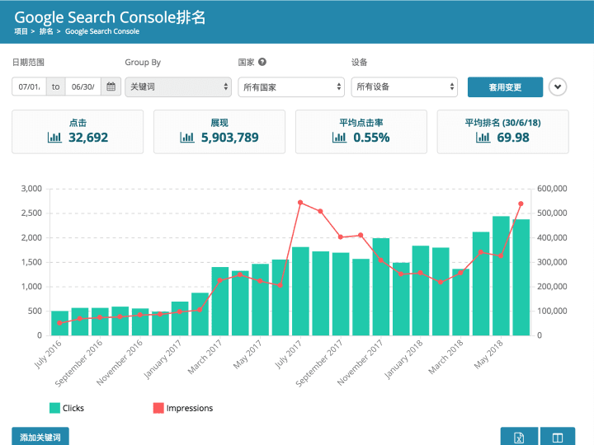Image resolution: width=594 pixels, height=445 pixels.
Task: Click the March 2017 clicks bar
Action: (220, 302)
